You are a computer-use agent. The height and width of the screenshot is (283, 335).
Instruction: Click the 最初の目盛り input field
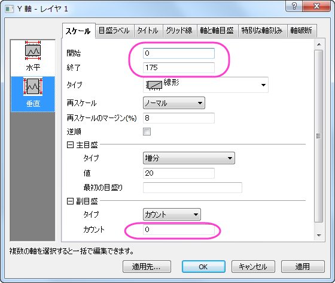pos(192,188)
